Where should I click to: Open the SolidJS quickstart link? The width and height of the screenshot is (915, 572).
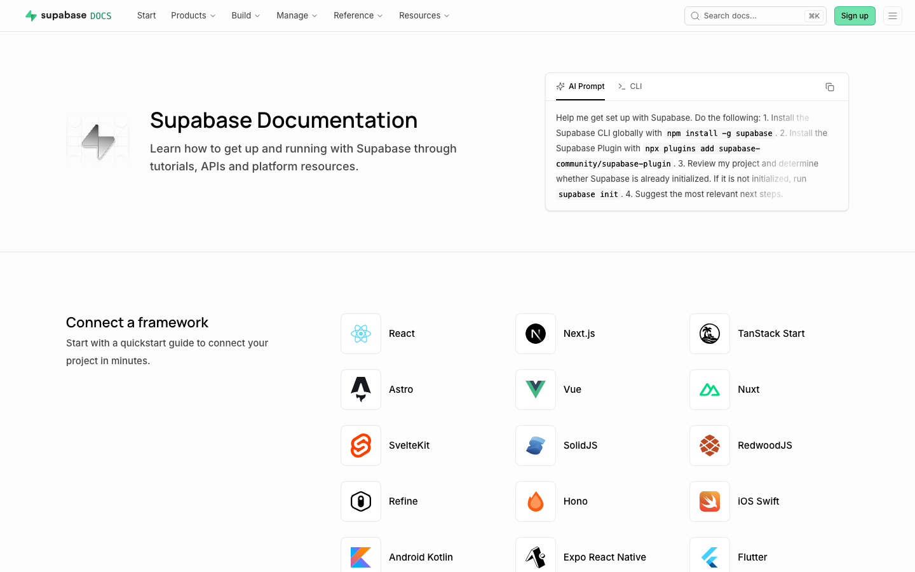[x=581, y=446]
